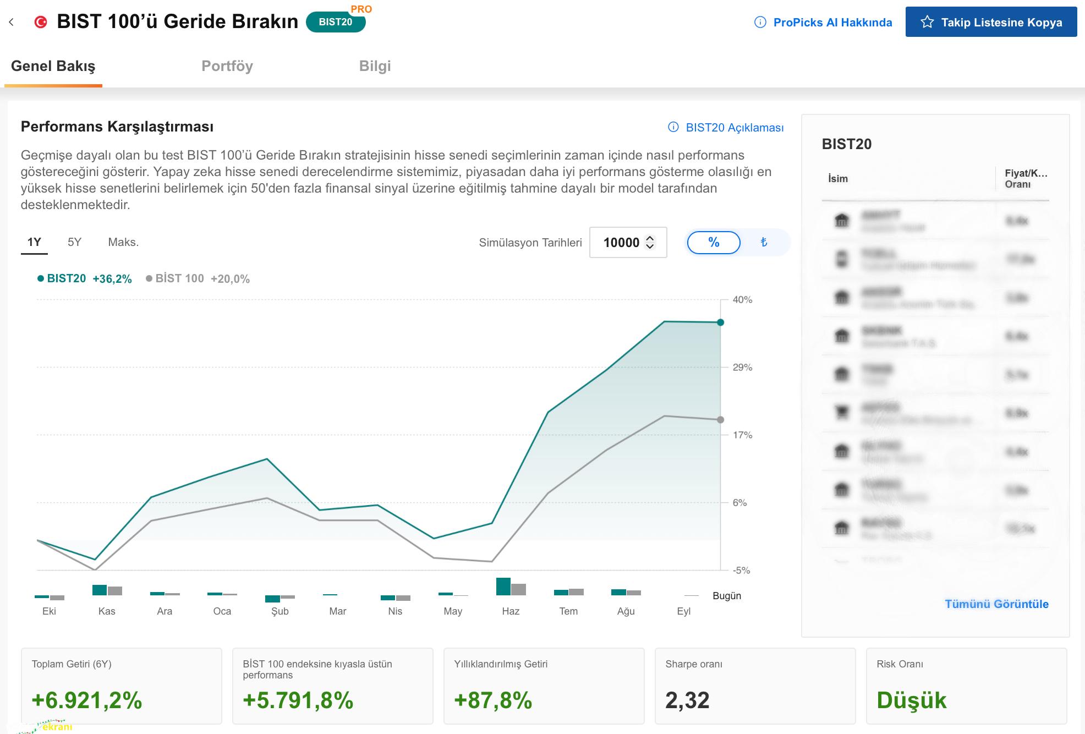Click the star icon on watchlist button
This screenshot has height=734, width=1085.
(x=927, y=22)
